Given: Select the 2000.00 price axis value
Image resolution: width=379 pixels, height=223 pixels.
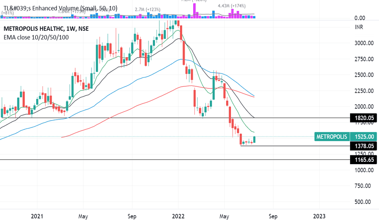Looking at the screenshot, I should pos(364,107).
